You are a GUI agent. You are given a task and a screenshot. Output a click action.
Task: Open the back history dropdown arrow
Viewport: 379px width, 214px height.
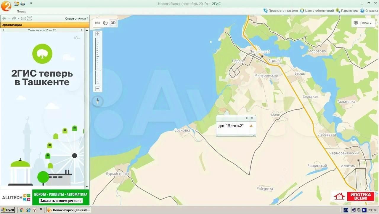tap(9, 18)
